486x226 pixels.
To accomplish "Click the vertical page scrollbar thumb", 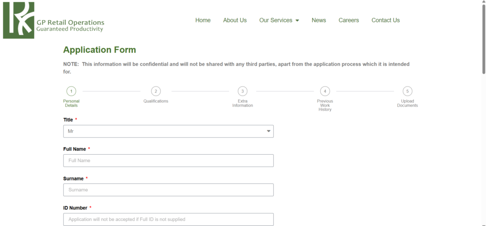I will (484, 38).
